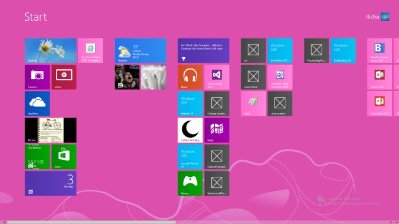Open the News tile with shouting man photo
Viewport: 399px width, 224px height.
point(127,77)
